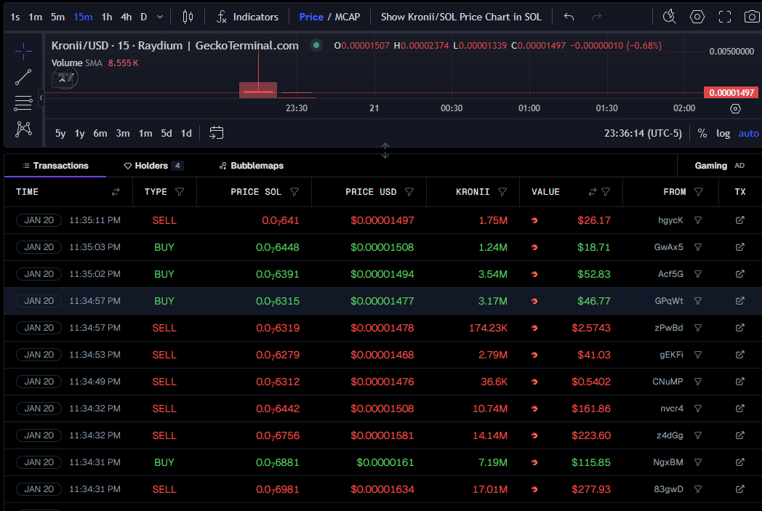
Task: Open the TYPE column filter
Action: pyautogui.click(x=180, y=192)
